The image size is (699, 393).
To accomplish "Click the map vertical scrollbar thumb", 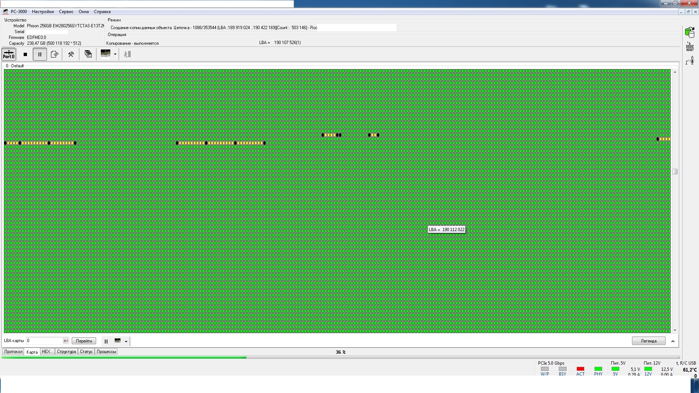I will (675, 171).
